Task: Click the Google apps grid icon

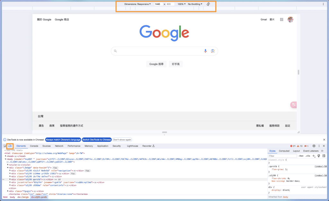Action: point(281,19)
